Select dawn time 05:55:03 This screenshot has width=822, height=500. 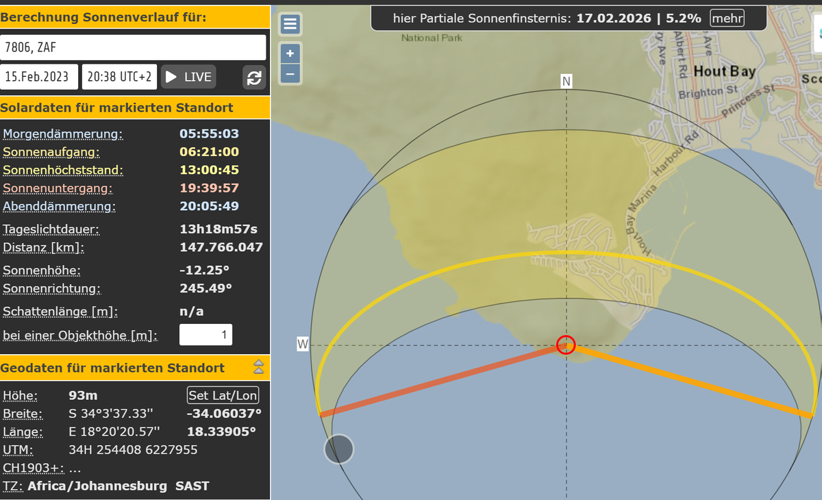[209, 134]
